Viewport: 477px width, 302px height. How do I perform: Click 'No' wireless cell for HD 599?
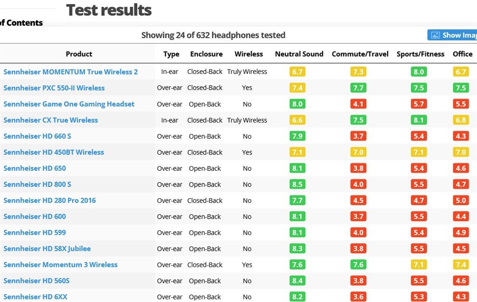247,233
